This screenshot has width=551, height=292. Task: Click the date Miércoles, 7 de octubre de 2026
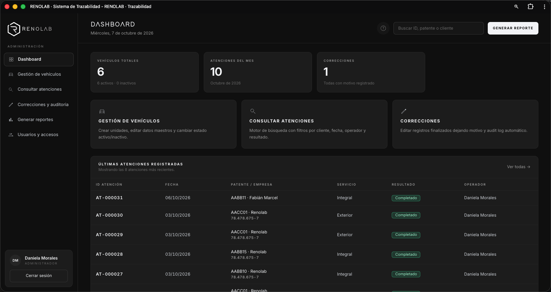pyautogui.click(x=122, y=33)
